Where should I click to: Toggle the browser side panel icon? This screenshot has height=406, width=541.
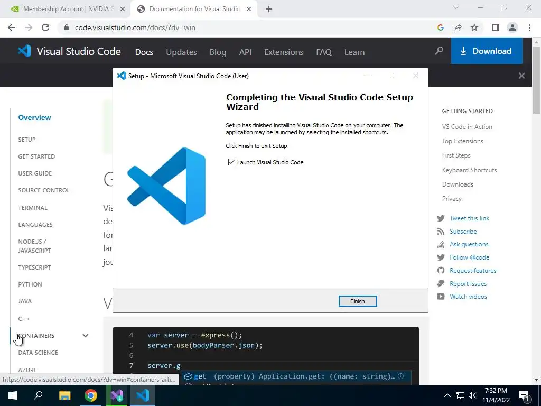(x=496, y=27)
